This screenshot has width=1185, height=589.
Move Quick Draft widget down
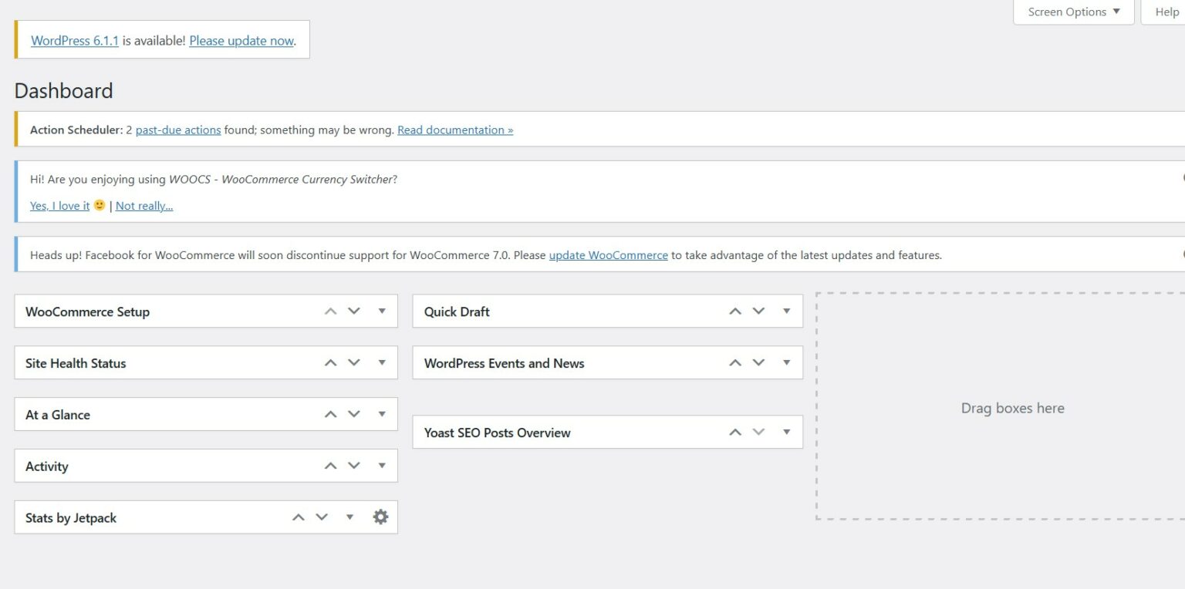click(758, 311)
